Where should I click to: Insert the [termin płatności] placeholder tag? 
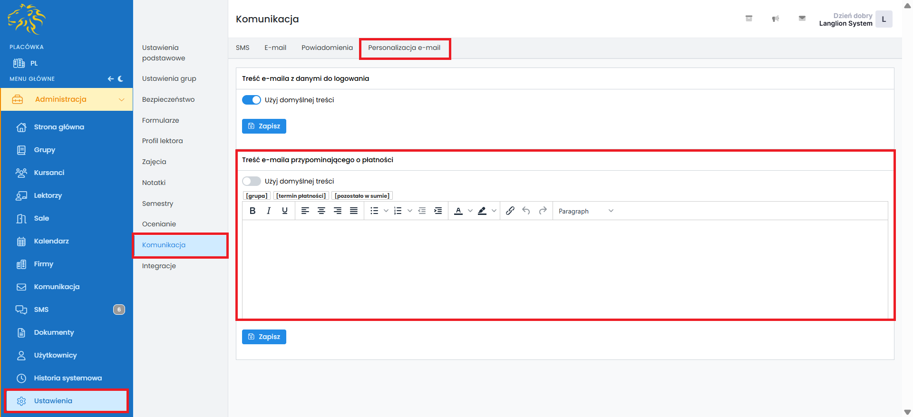coord(301,196)
